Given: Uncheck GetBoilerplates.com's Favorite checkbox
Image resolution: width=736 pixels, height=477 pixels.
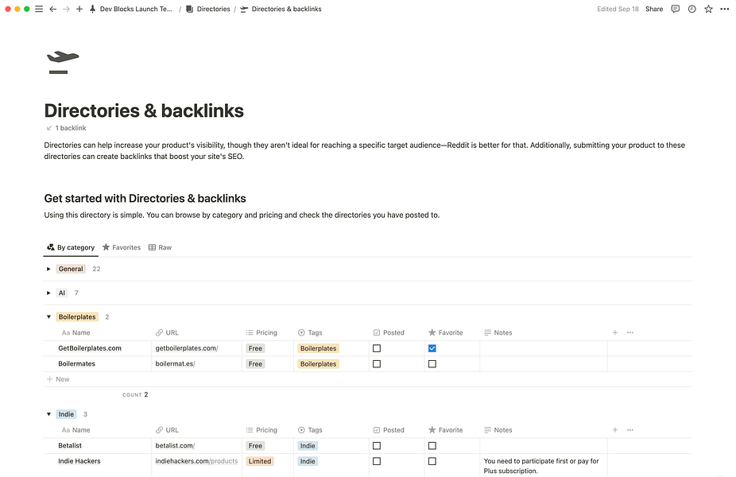Looking at the screenshot, I should (432, 348).
